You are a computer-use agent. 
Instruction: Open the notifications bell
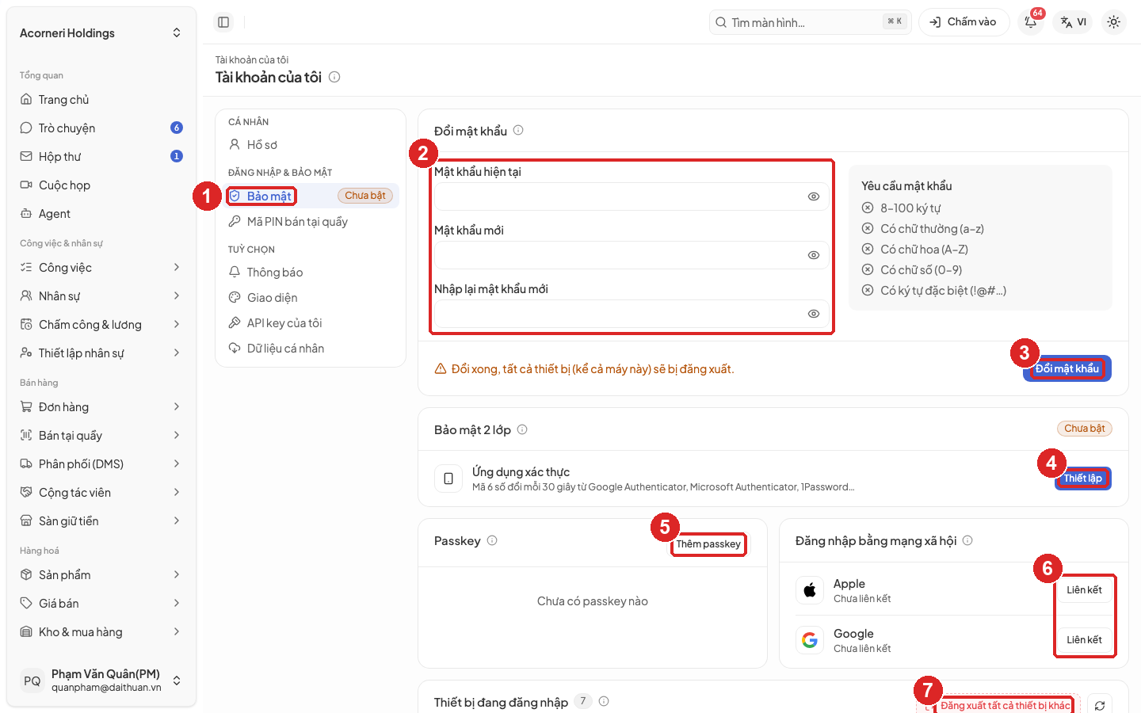point(1031,22)
